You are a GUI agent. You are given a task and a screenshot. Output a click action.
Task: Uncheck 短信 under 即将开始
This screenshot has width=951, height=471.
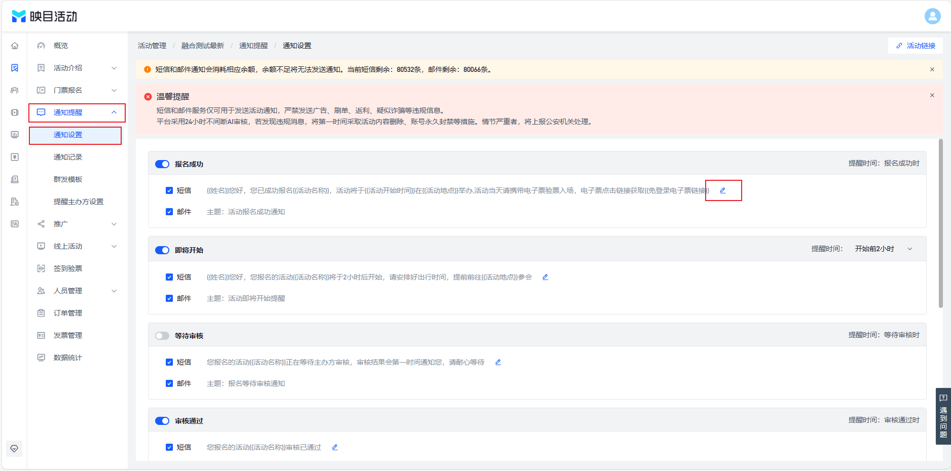[169, 277]
